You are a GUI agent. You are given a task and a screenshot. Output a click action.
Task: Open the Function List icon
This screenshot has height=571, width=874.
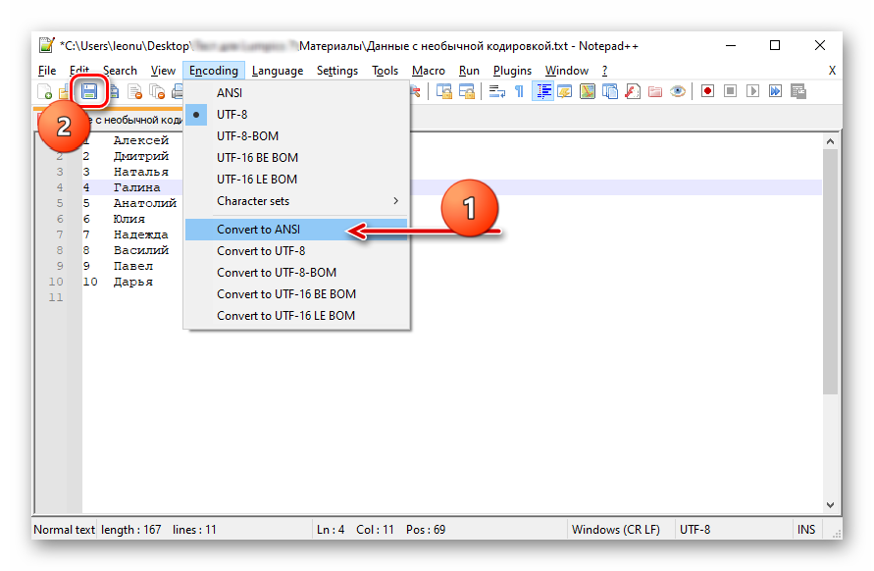633,91
